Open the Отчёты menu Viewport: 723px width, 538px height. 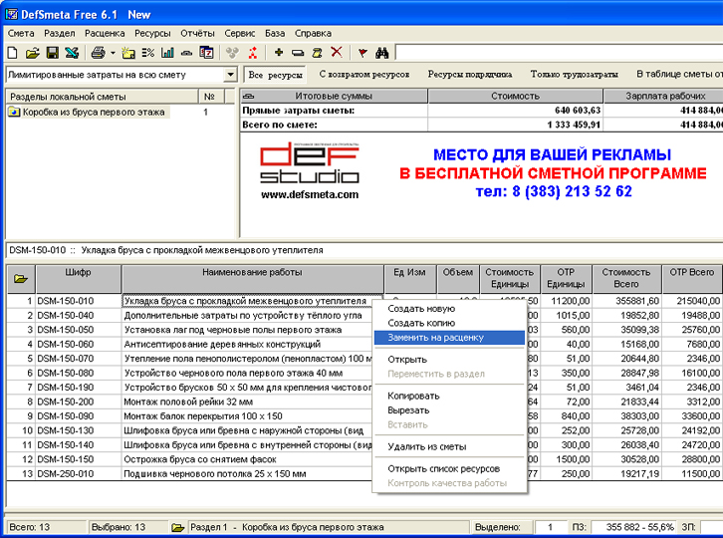click(x=197, y=33)
